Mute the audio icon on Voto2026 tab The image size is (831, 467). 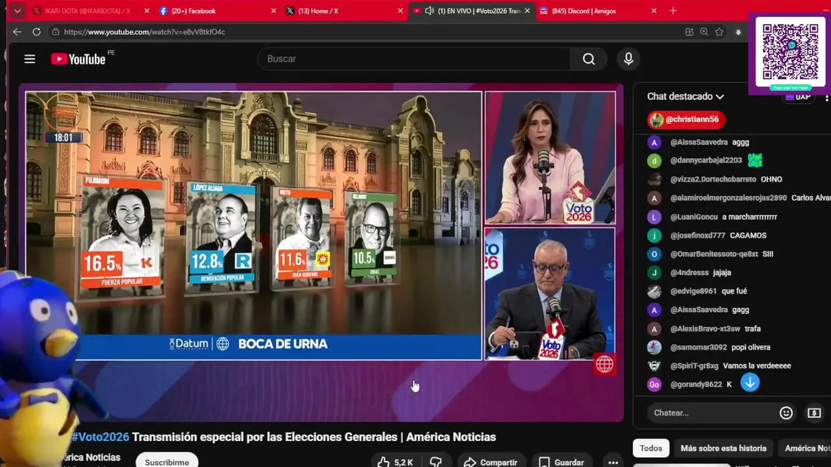429,11
